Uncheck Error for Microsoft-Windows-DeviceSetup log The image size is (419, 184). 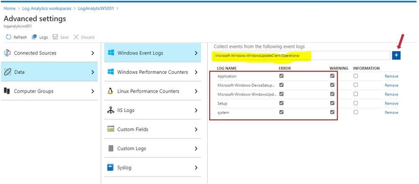(281, 85)
